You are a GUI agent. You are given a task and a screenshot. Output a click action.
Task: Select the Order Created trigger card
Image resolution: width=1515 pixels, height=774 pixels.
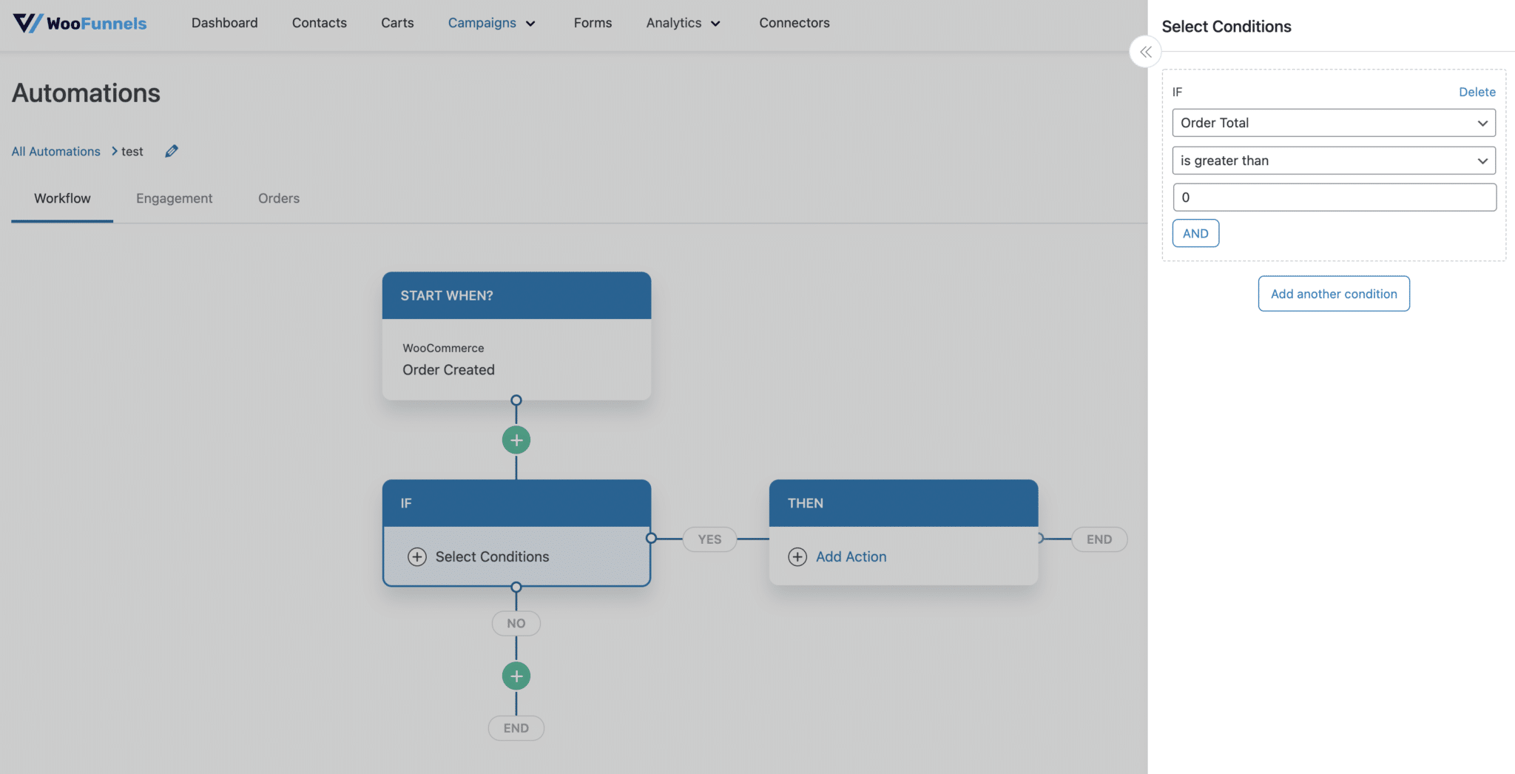[x=516, y=360]
